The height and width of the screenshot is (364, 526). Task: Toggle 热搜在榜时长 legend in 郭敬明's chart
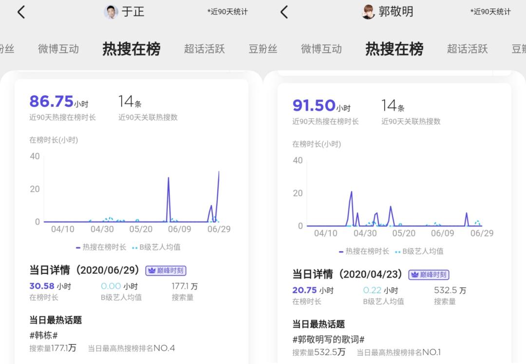point(364,252)
